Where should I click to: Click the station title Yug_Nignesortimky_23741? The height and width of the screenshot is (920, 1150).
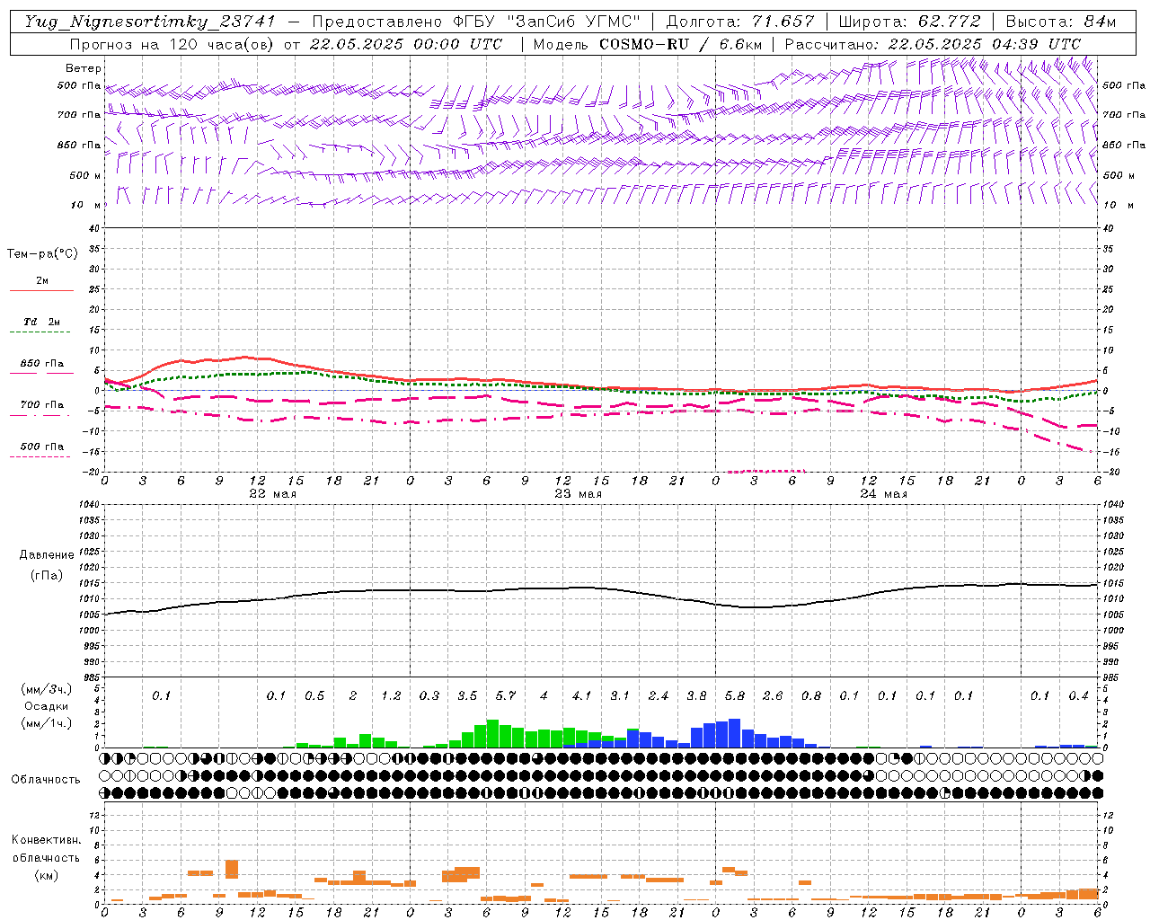coord(150,22)
